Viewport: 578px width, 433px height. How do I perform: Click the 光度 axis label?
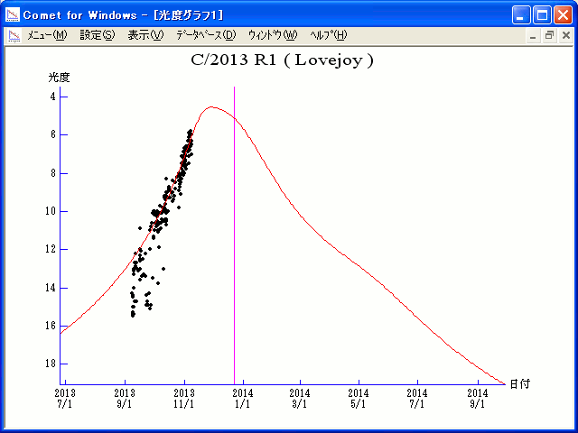point(59,78)
